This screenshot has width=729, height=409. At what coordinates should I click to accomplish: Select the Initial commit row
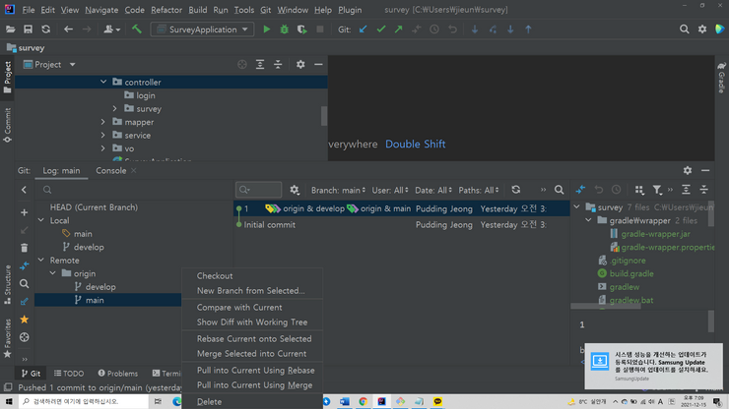(402, 225)
